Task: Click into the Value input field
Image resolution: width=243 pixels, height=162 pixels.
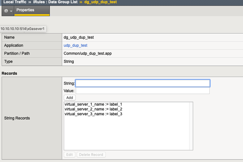Action: pos(143,91)
